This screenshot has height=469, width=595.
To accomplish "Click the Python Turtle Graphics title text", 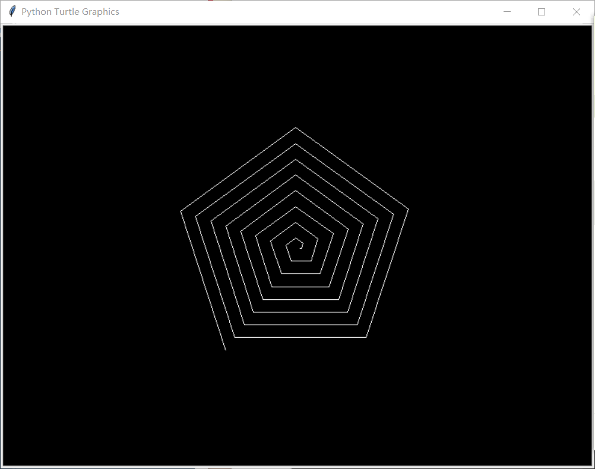I will [70, 12].
